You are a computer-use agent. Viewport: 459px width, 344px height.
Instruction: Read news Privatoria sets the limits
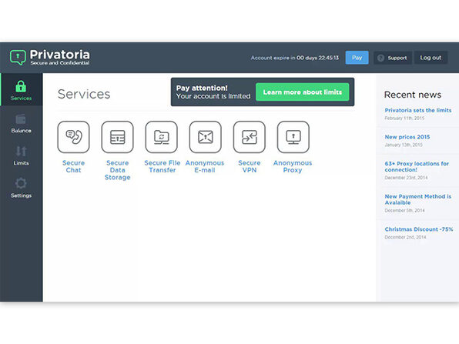(x=418, y=110)
